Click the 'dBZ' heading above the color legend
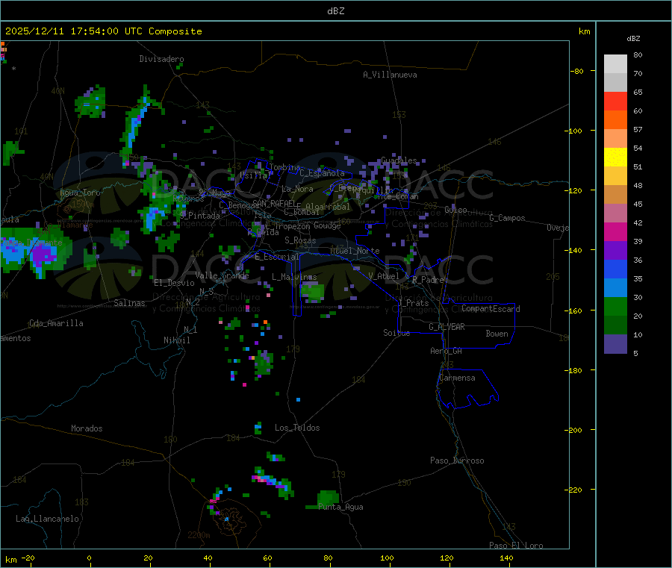 tap(633, 39)
